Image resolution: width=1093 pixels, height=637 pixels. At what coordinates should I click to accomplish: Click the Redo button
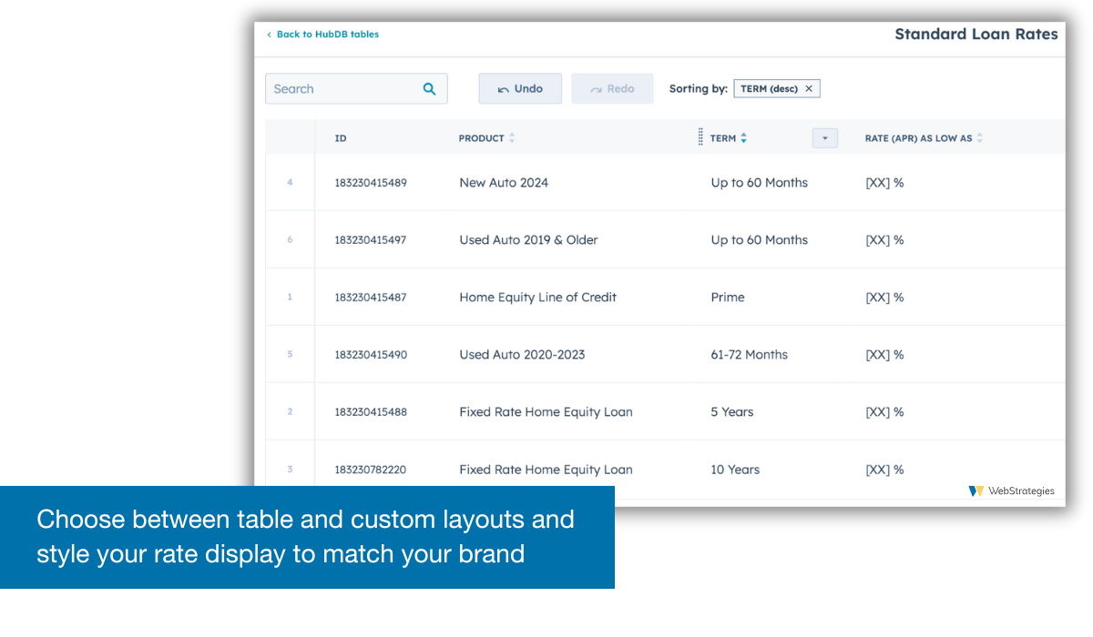point(612,88)
